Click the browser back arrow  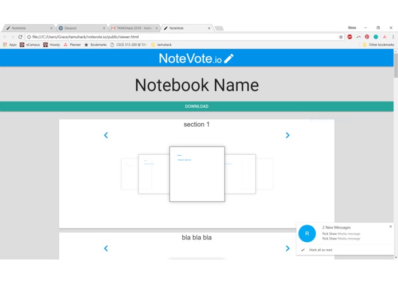(5, 37)
